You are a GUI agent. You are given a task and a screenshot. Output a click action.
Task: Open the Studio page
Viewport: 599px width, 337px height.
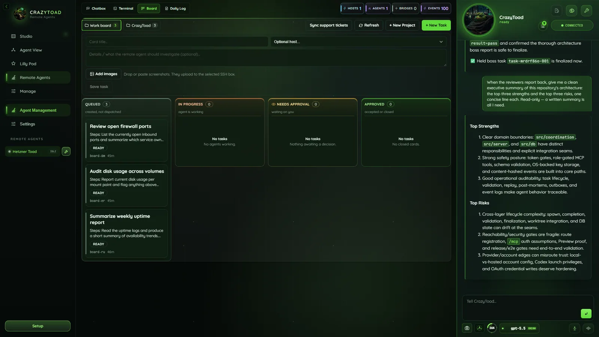tap(26, 36)
